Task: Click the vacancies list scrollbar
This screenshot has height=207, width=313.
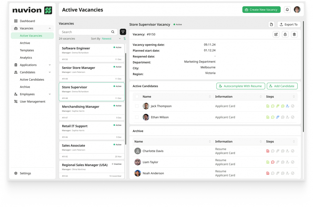Action: 126,99
